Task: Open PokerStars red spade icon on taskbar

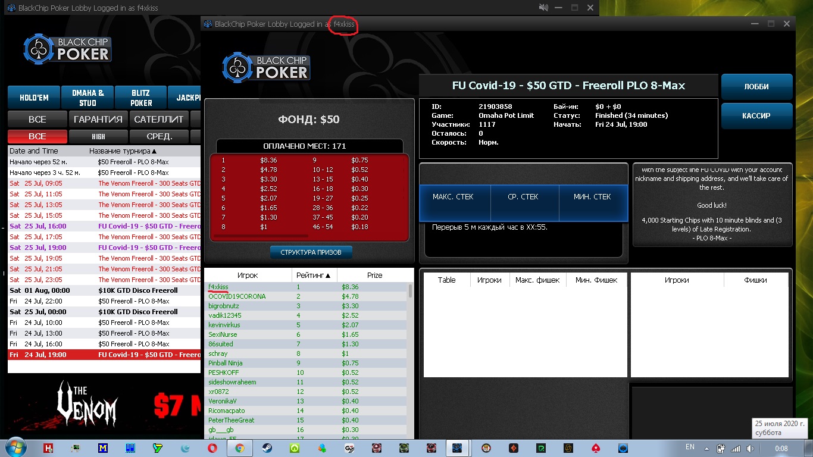Action: [596, 448]
